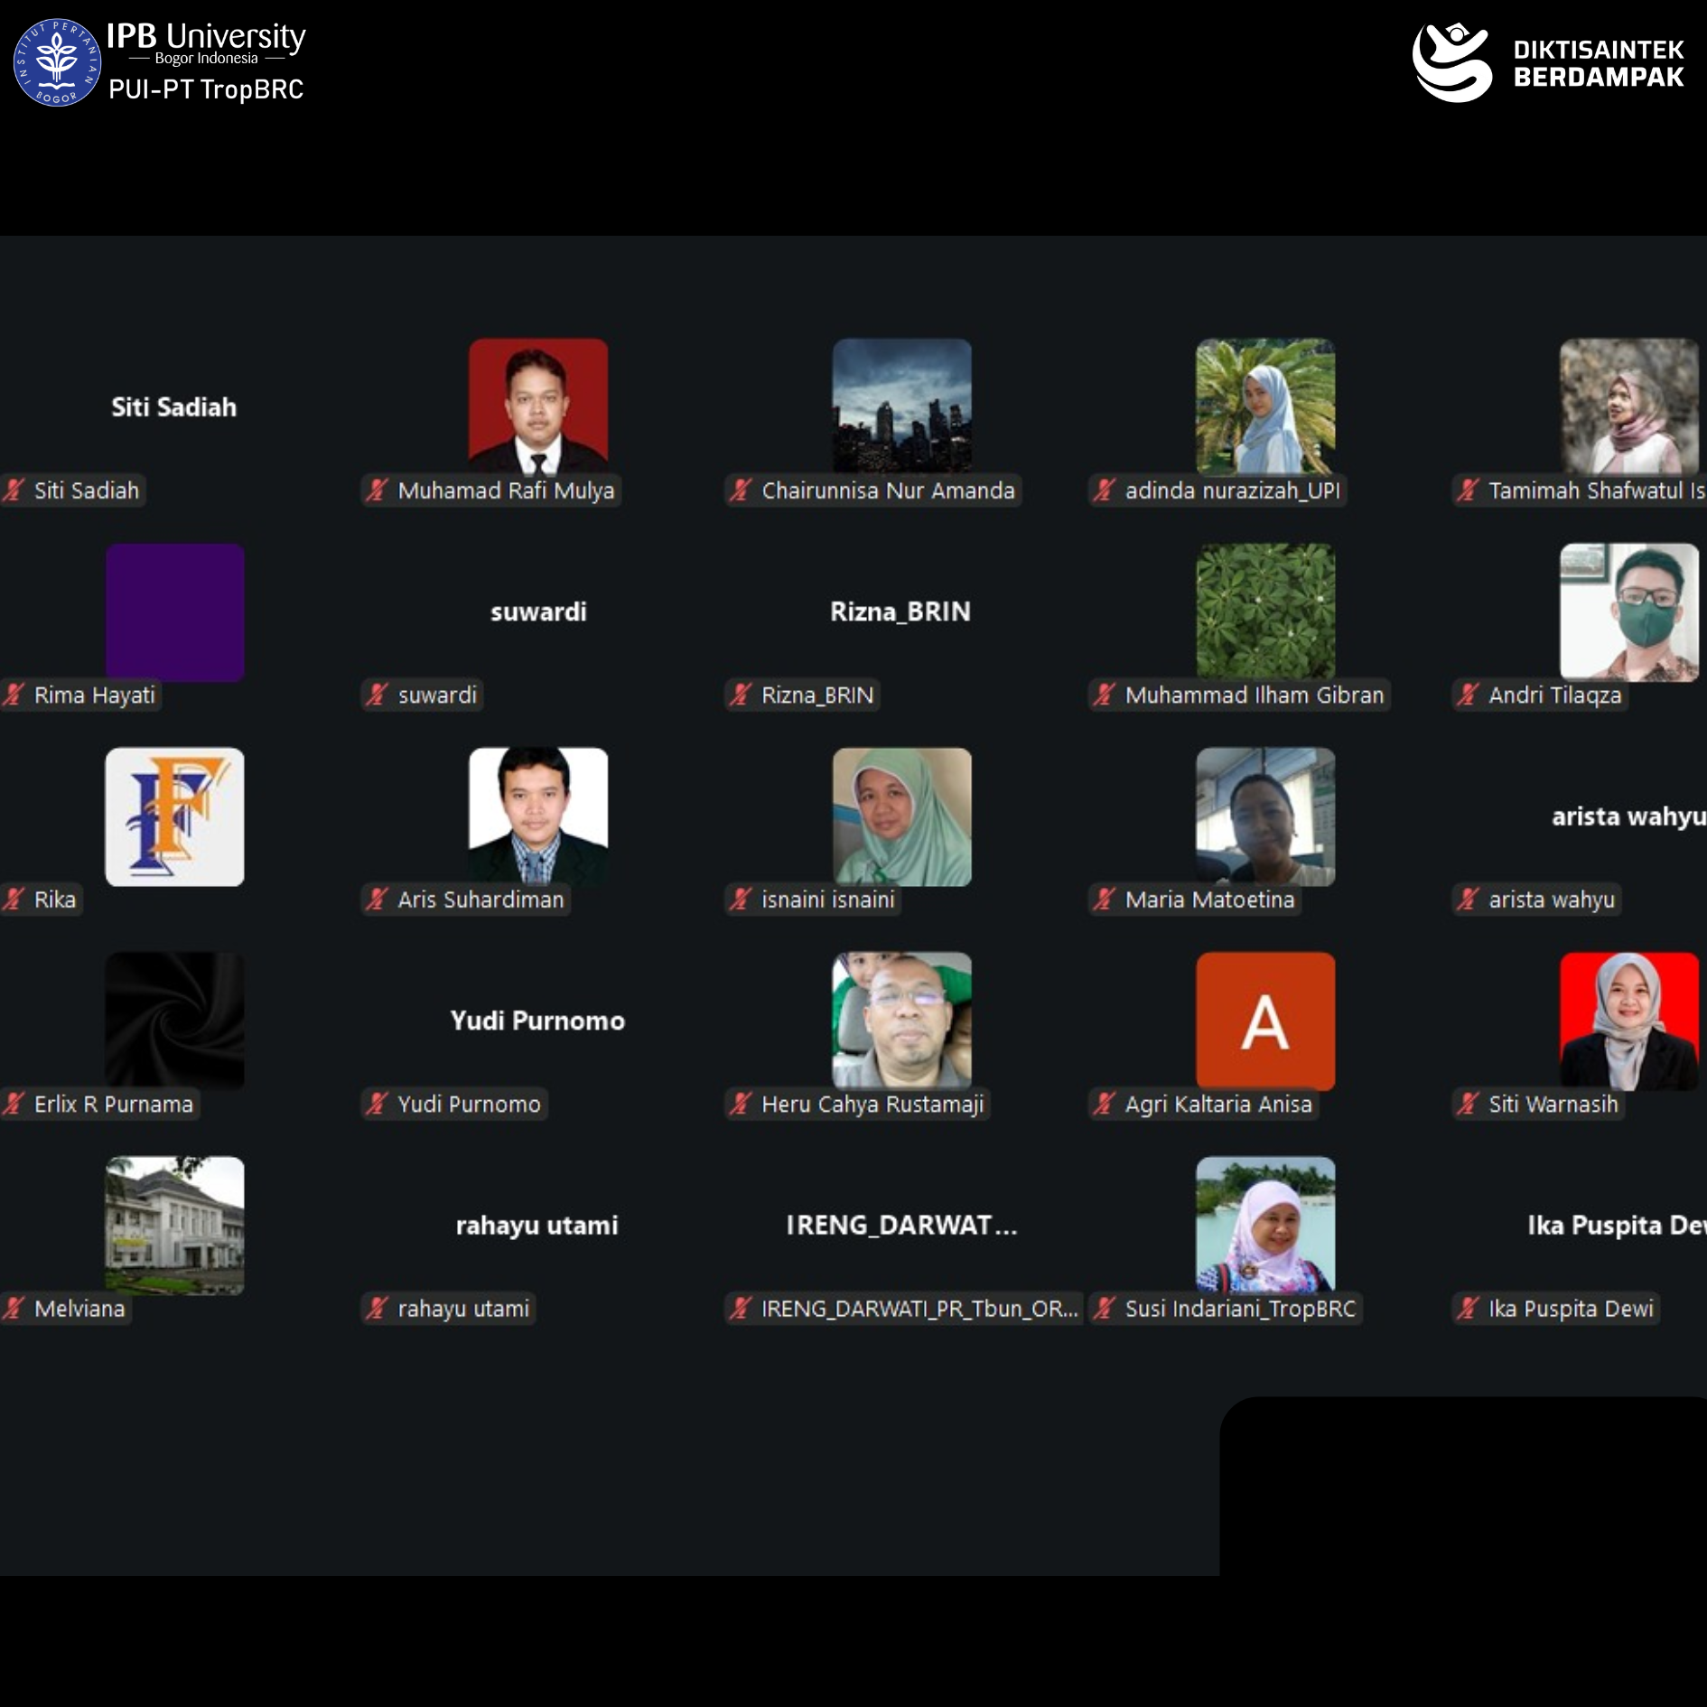Select Rima Hayati's solid purple avatar
The image size is (1707, 1707).
click(x=174, y=611)
